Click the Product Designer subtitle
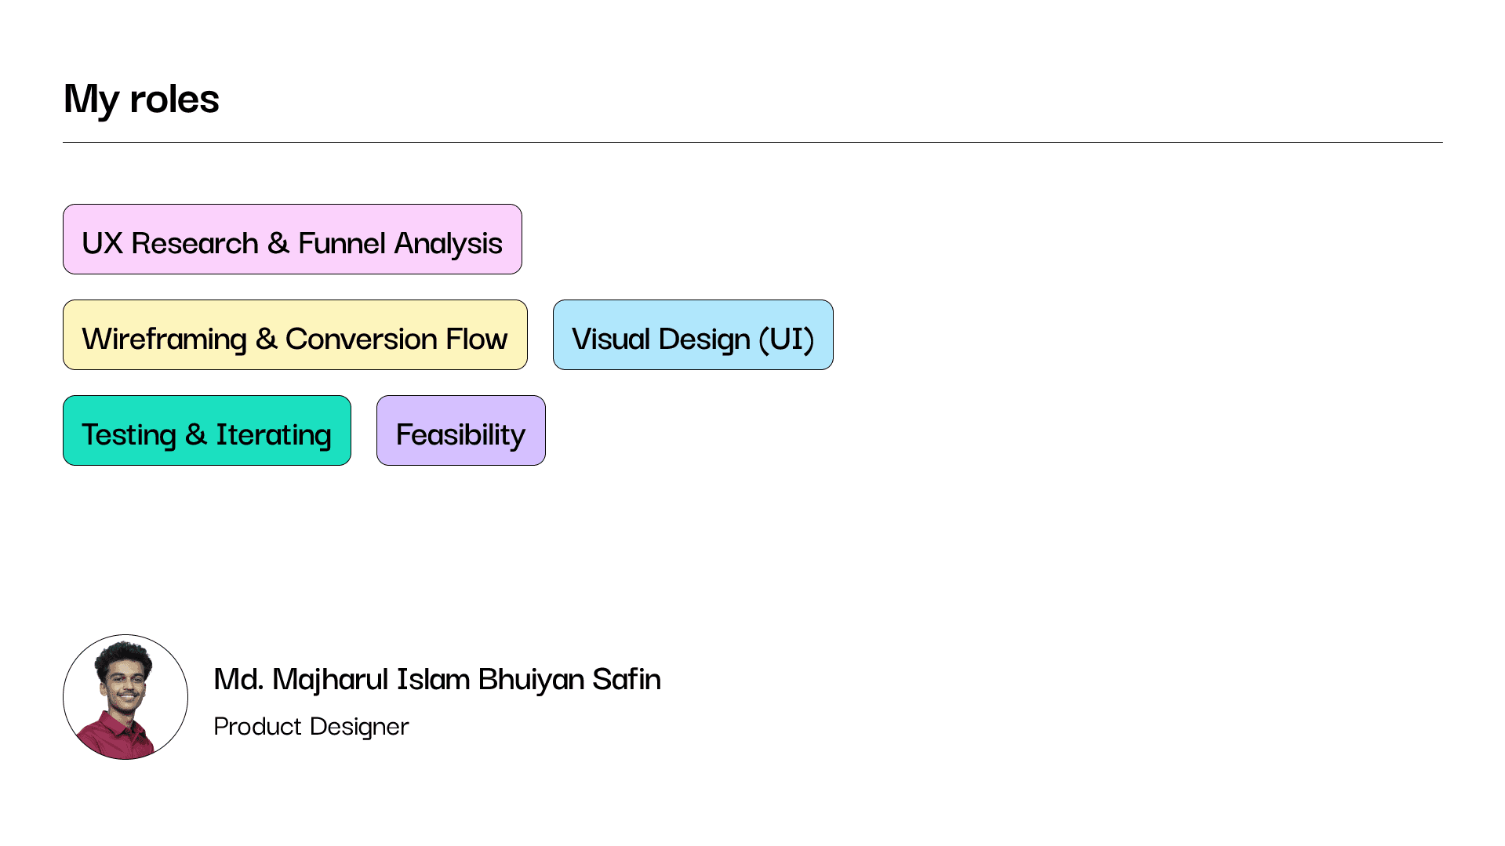This screenshot has height=846, width=1505. click(311, 726)
